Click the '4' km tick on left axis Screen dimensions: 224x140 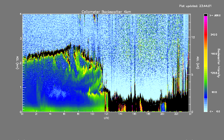tap(21, 14)
